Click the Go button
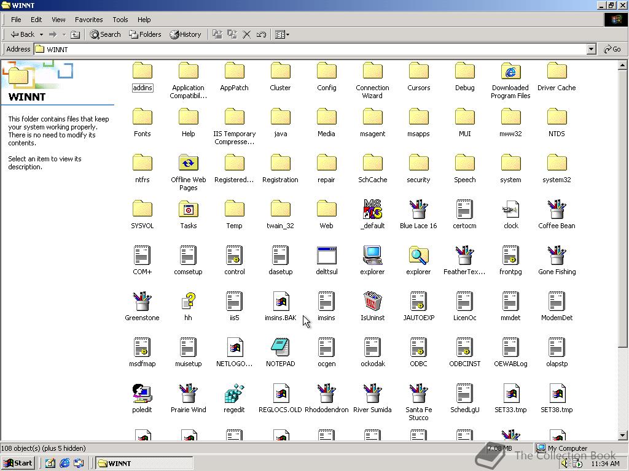Image resolution: width=629 pixels, height=471 pixels. (612, 49)
